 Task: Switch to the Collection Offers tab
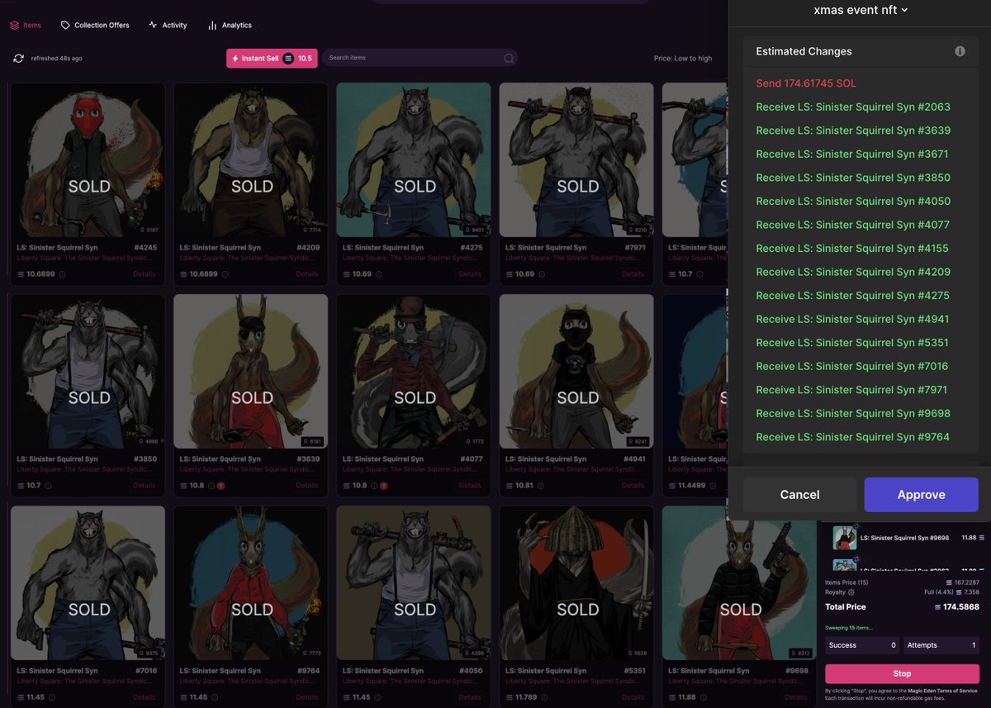[95, 26]
